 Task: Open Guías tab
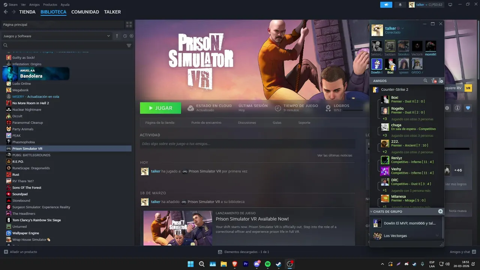point(277,123)
